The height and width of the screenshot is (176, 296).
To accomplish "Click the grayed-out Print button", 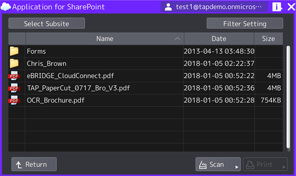I will tap(265, 164).
